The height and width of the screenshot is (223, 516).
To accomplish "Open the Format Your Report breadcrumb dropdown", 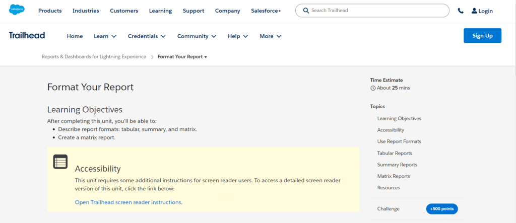I will [182, 56].
